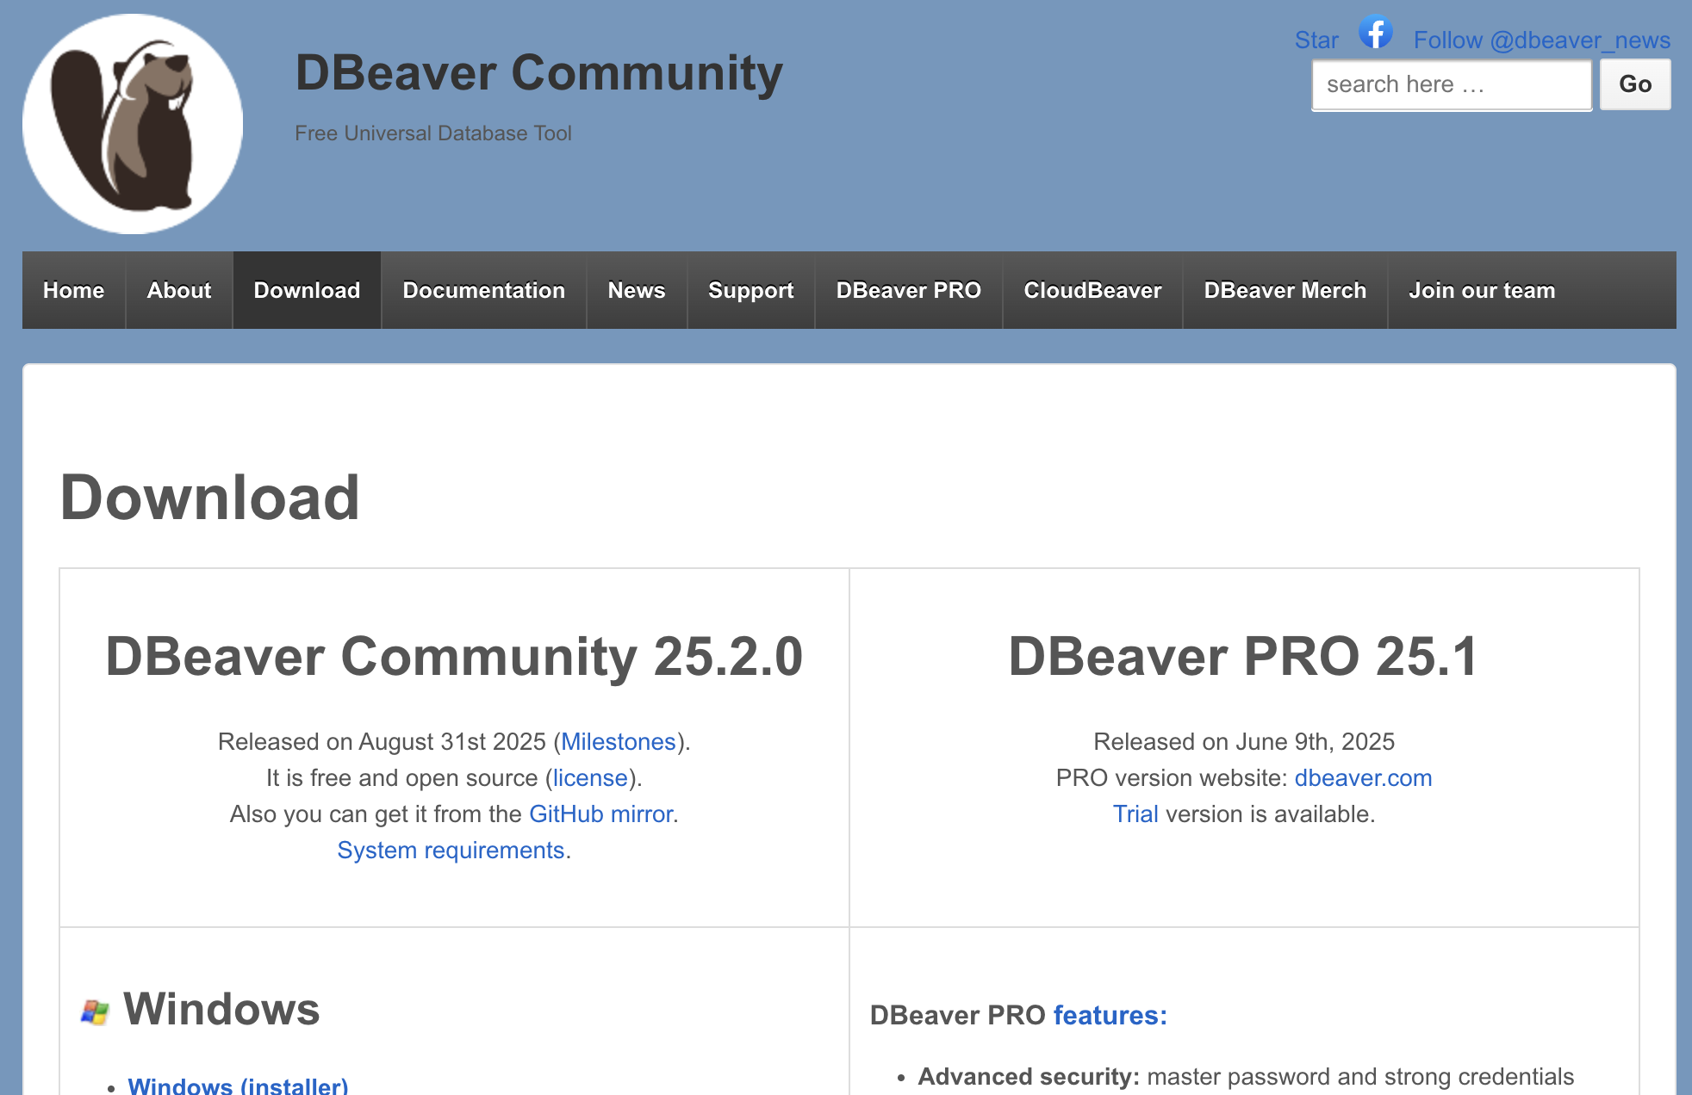1692x1095 pixels.
Task: Click the Star link
Action: (1316, 40)
